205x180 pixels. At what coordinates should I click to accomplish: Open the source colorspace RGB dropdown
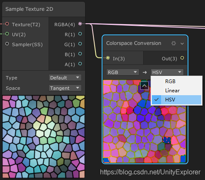(x=123, y=72)
